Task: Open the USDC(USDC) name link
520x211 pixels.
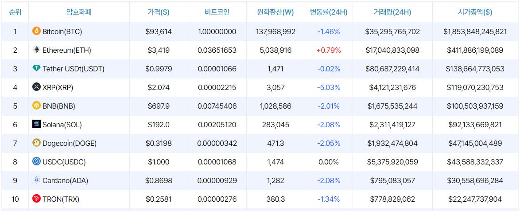Action: 64,162
